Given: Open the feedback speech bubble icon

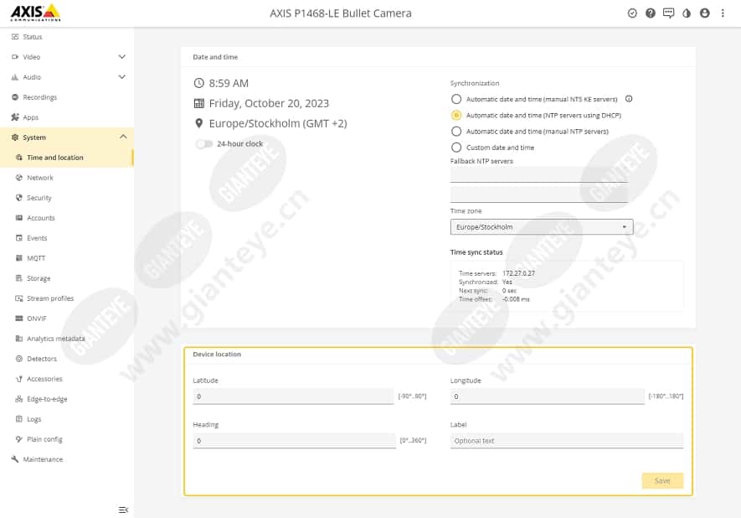Looking at the screenshot, I should click(668, 13).
